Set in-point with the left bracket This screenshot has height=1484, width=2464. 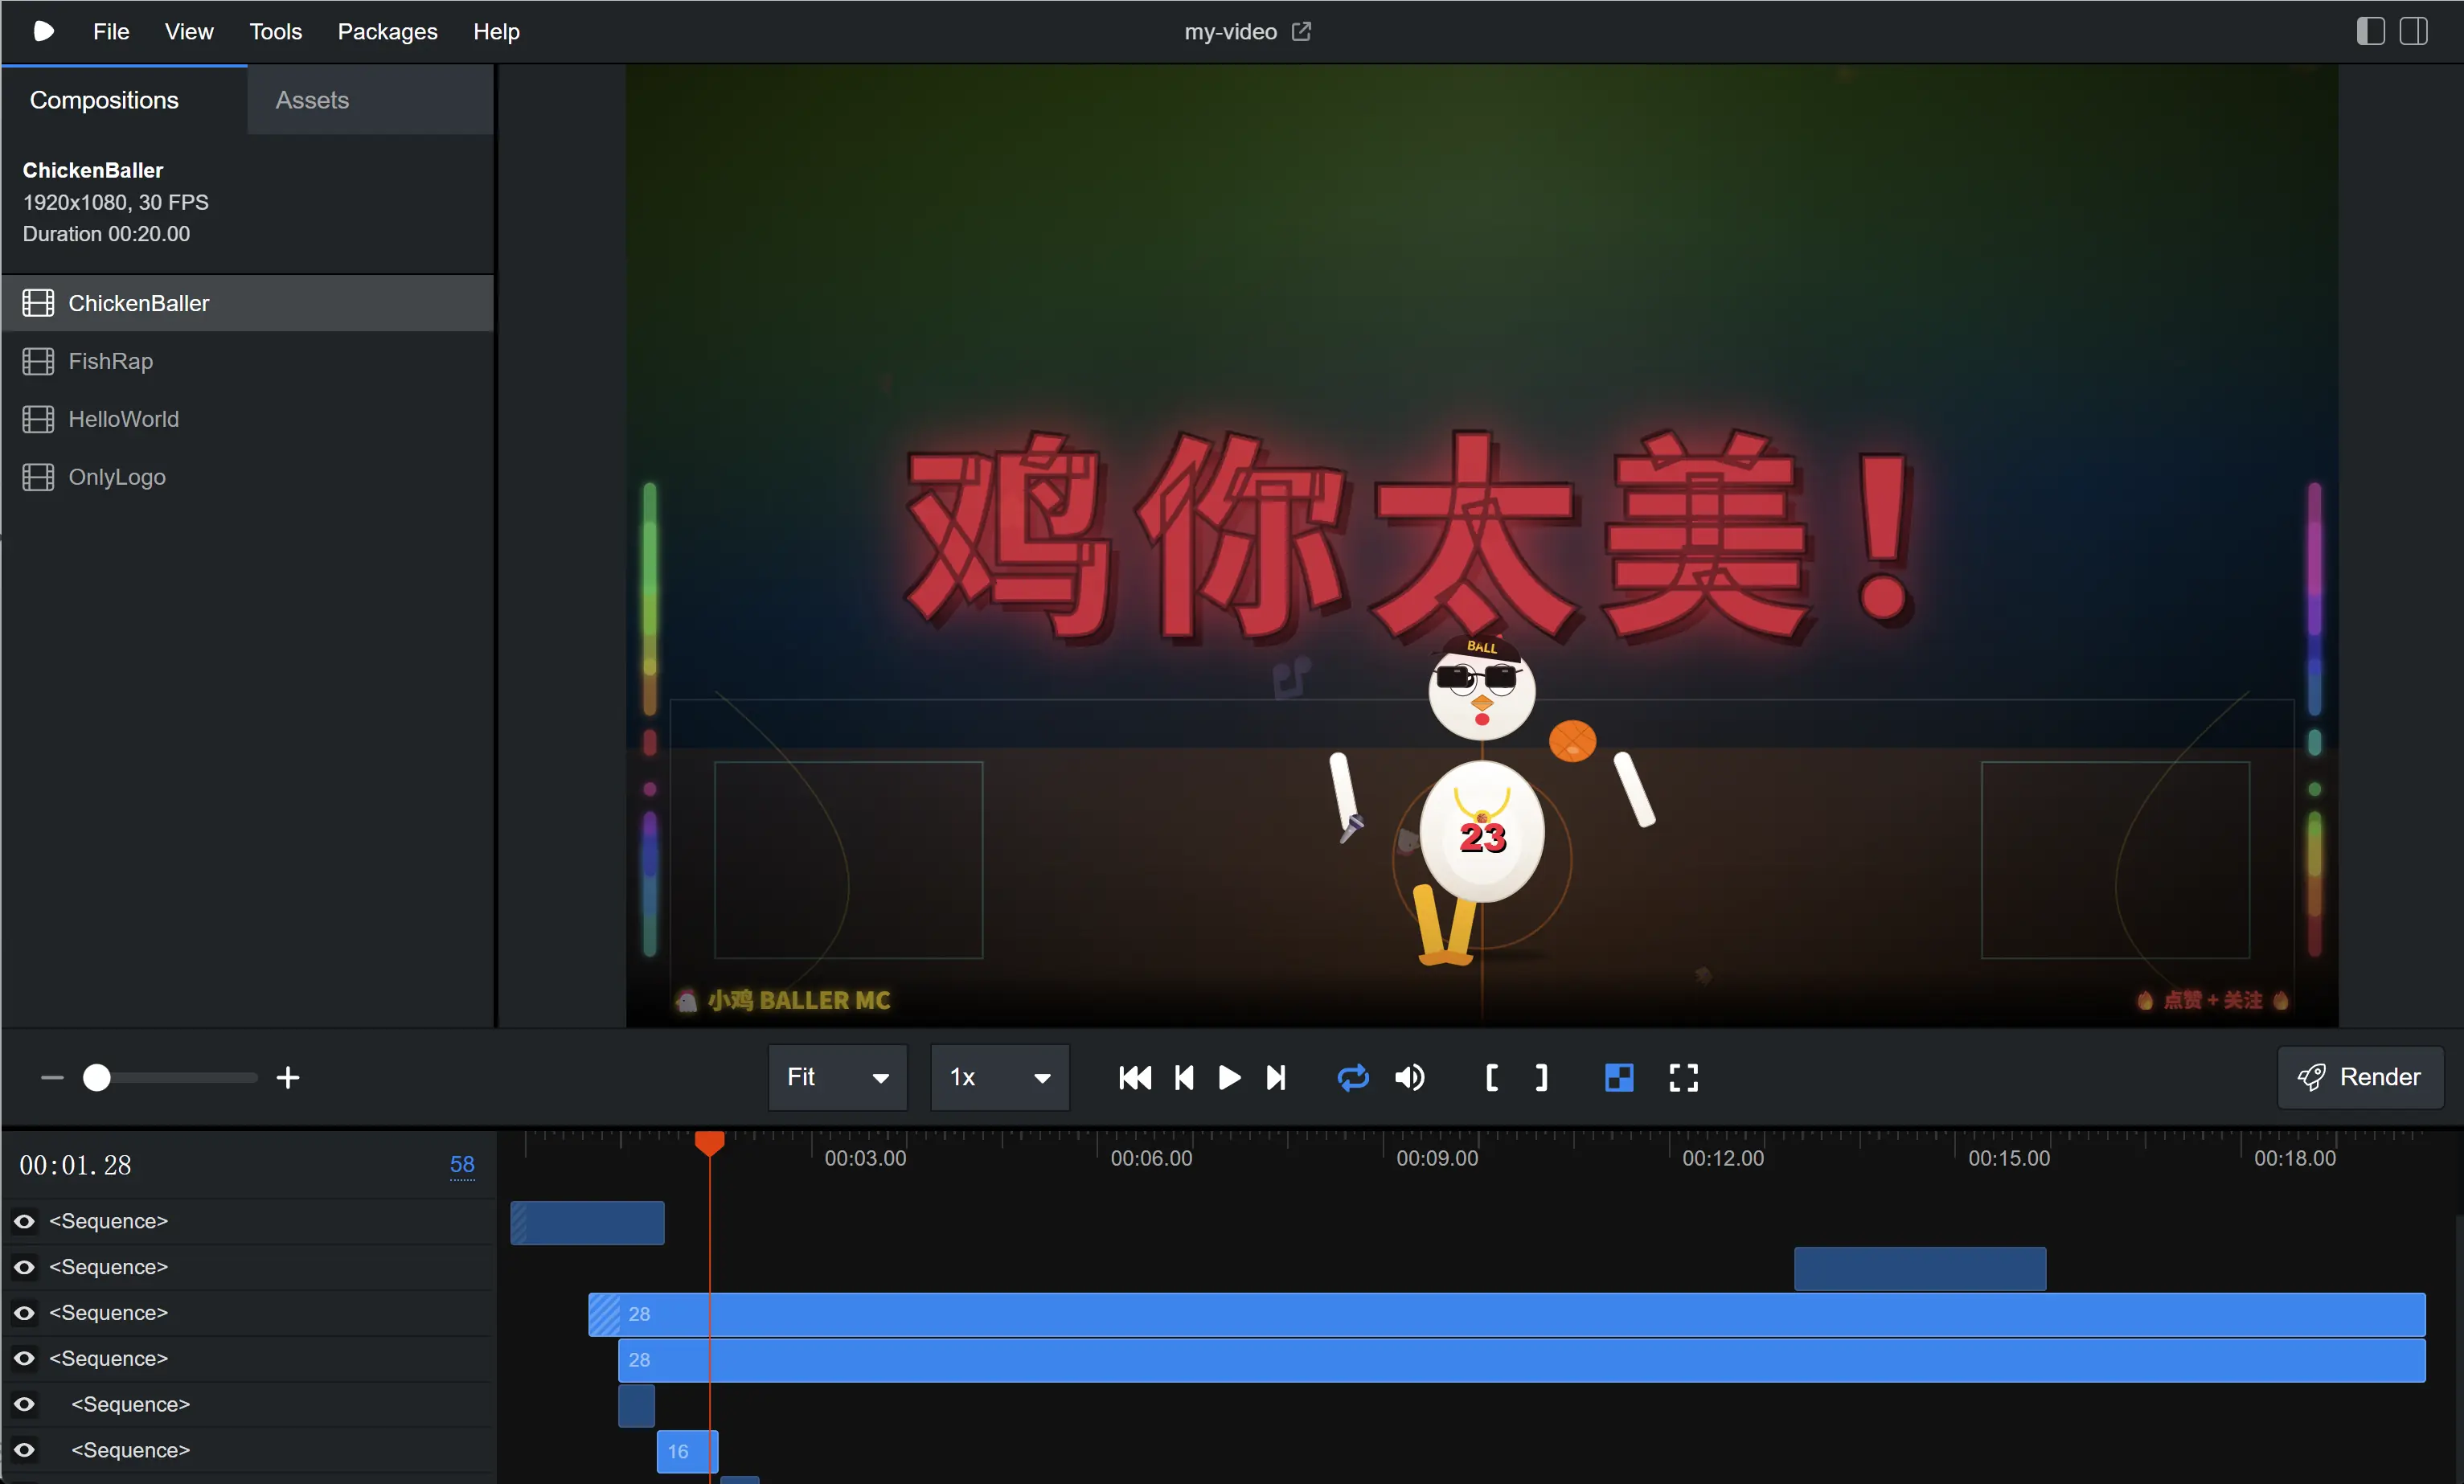point(1491,1077)
